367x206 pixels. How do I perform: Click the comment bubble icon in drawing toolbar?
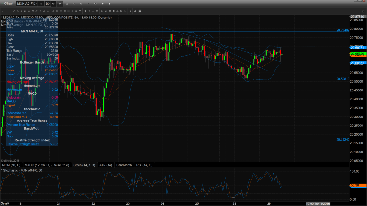pyautogui.click(x=135, y=11)
